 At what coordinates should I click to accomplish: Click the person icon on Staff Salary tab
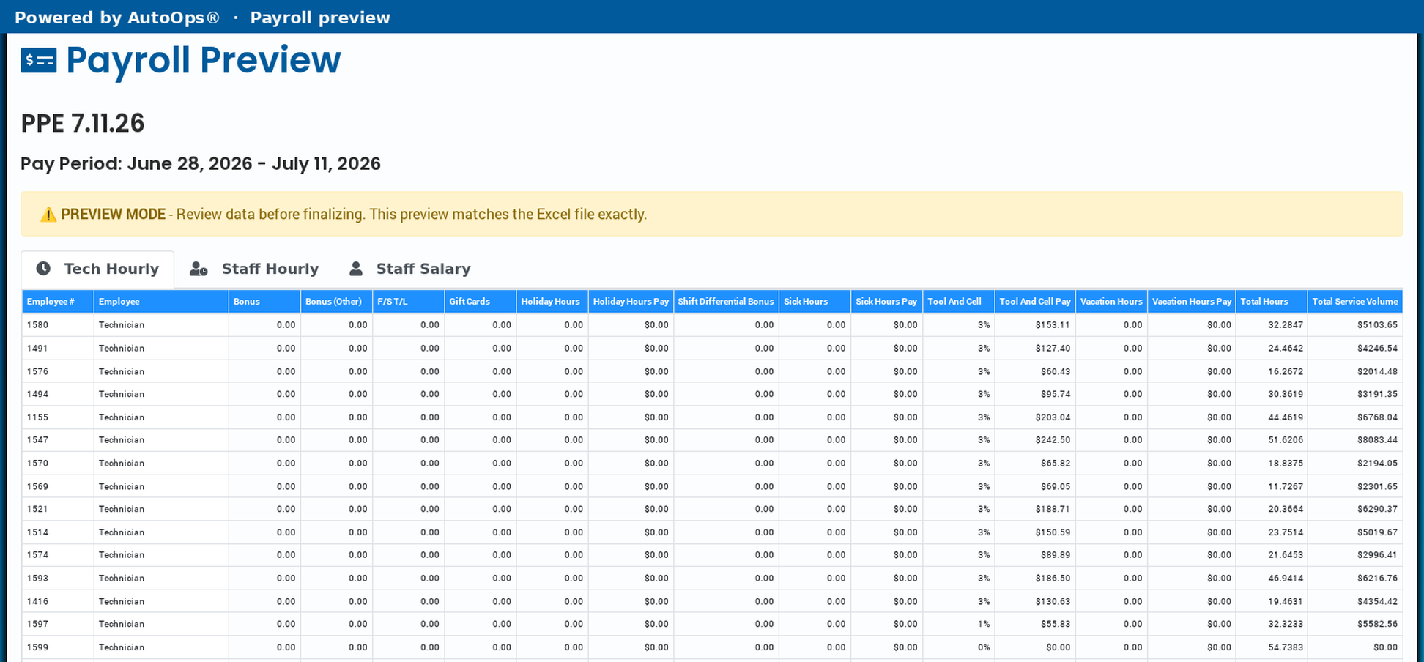356,269
